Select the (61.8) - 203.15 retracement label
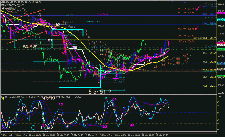The height and width of the screenshot is (137, 225). pos(209,77)
